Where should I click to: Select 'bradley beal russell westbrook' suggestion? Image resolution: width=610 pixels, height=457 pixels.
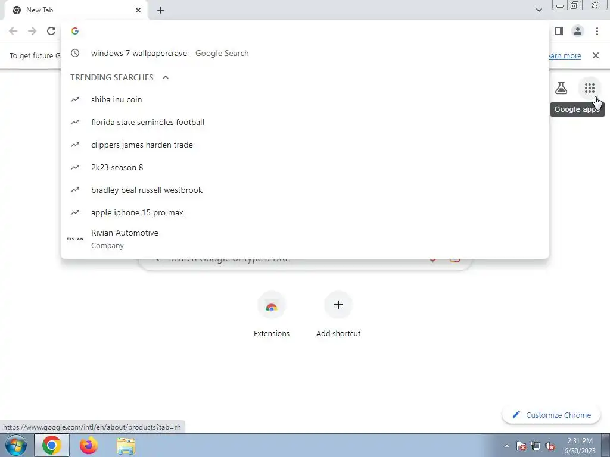(x=305, y=190)
